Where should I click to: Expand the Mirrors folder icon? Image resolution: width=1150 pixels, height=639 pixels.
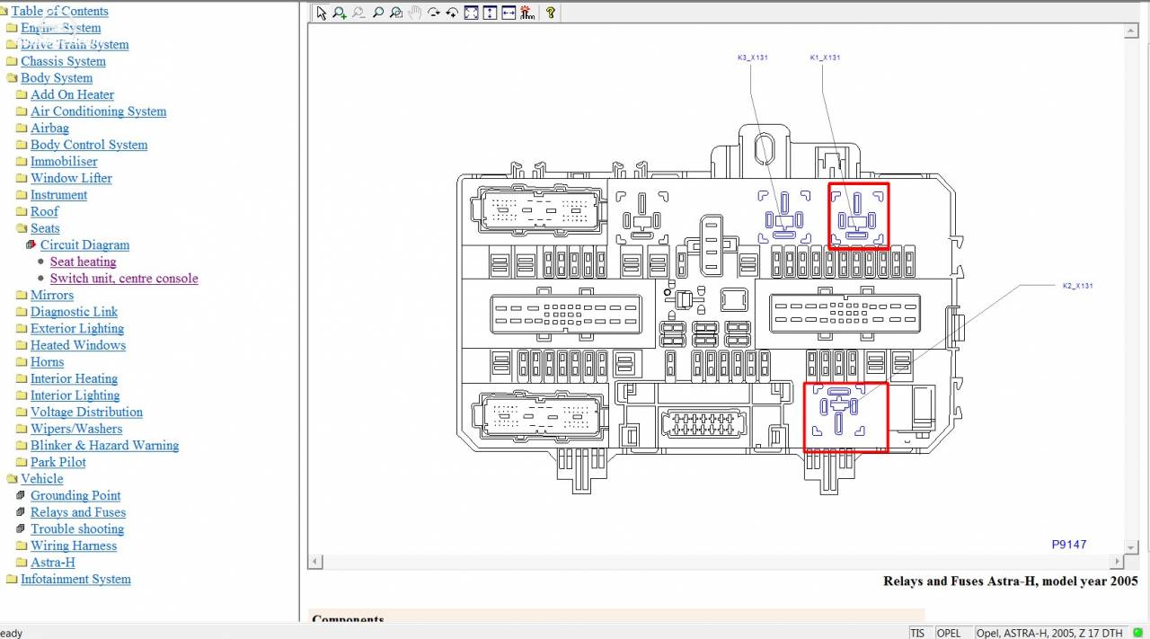22,295
